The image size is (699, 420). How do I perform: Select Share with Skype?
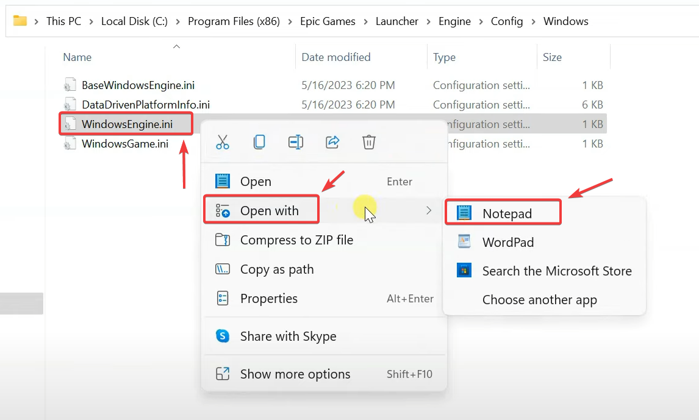coord(324,336)
